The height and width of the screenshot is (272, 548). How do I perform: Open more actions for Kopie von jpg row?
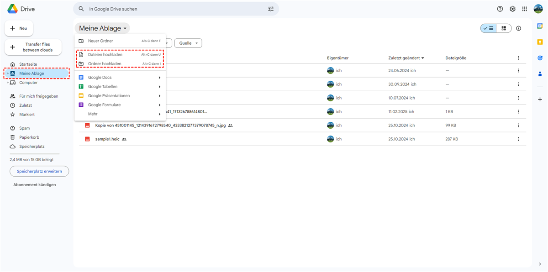coord(518,125)
